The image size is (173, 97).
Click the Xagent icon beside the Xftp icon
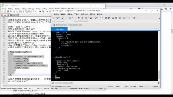(109, 18)
